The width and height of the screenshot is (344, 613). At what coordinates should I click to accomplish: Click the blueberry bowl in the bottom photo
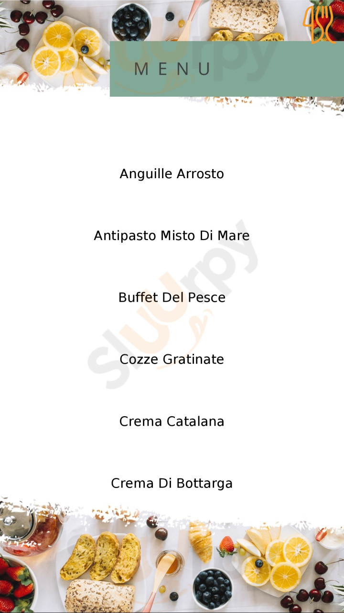[x=212, y=589]
